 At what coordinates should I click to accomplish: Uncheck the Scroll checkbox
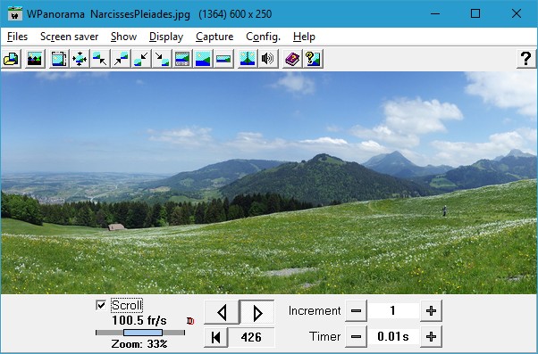click(x=101, y=305)
